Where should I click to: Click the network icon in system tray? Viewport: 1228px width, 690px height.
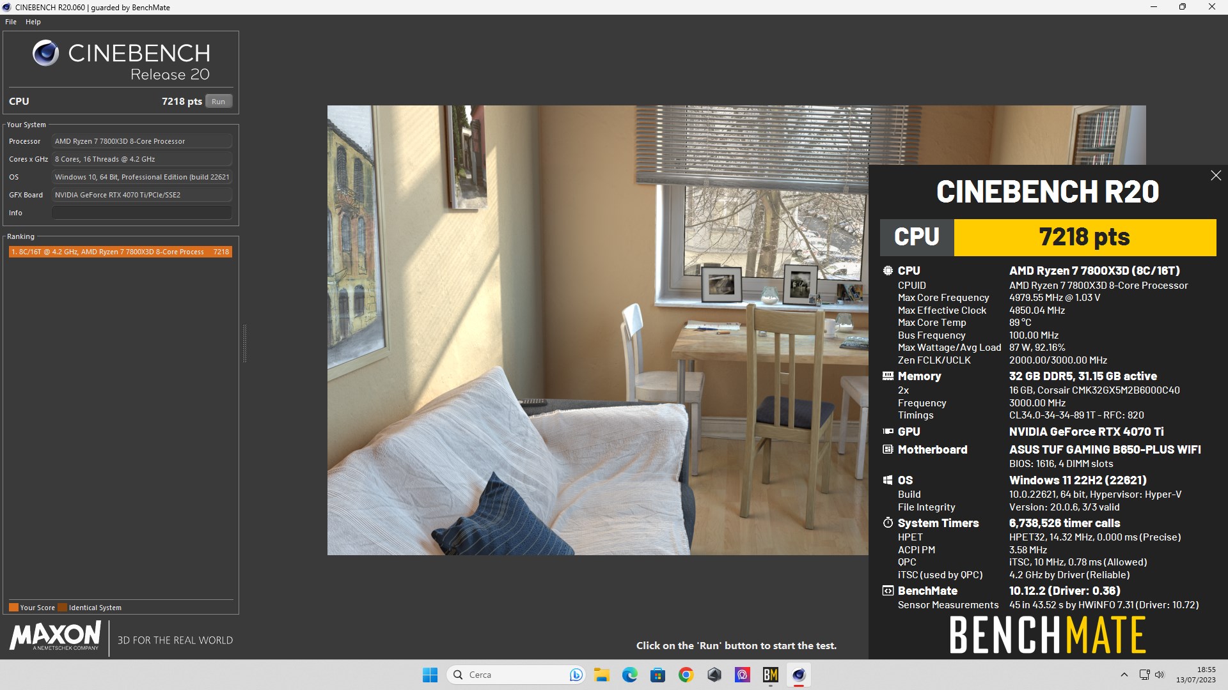tap(1144, 675)
